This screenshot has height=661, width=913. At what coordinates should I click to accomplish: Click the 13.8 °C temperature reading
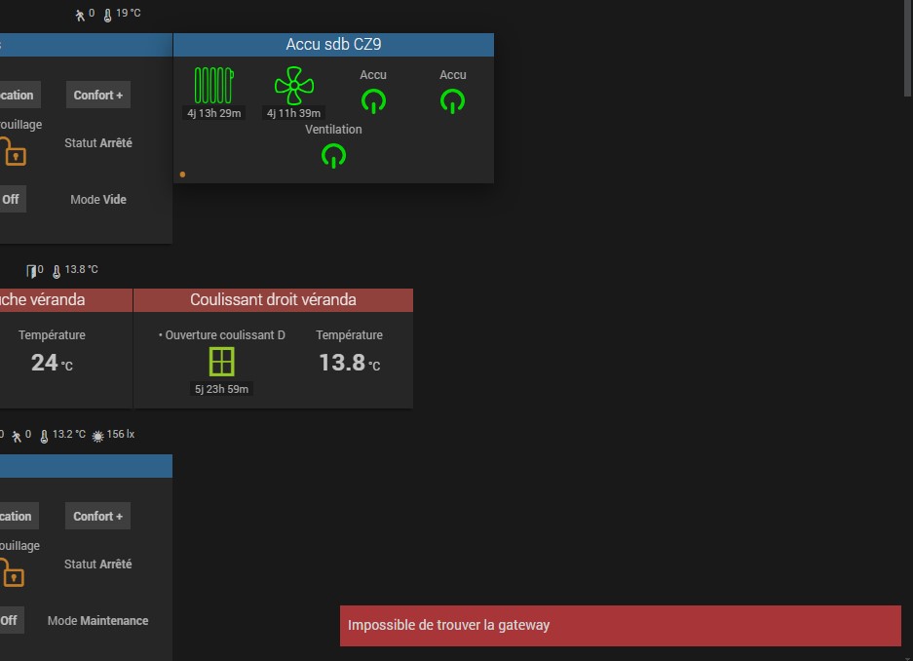point(350,363)
